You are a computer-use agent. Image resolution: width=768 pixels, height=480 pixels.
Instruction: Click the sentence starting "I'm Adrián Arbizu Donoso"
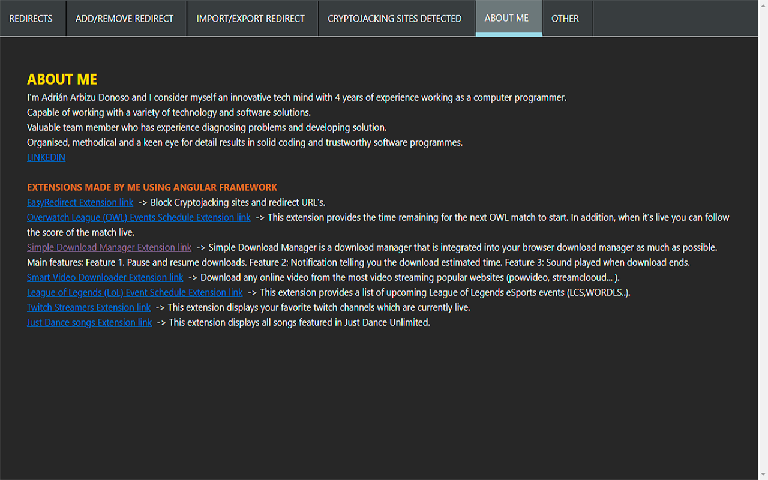click(296, 97)
